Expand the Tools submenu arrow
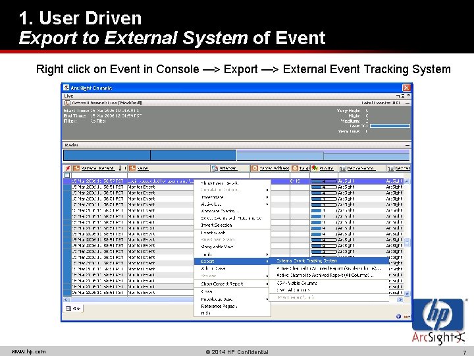 pyautogui.click(x=267, y=254)
